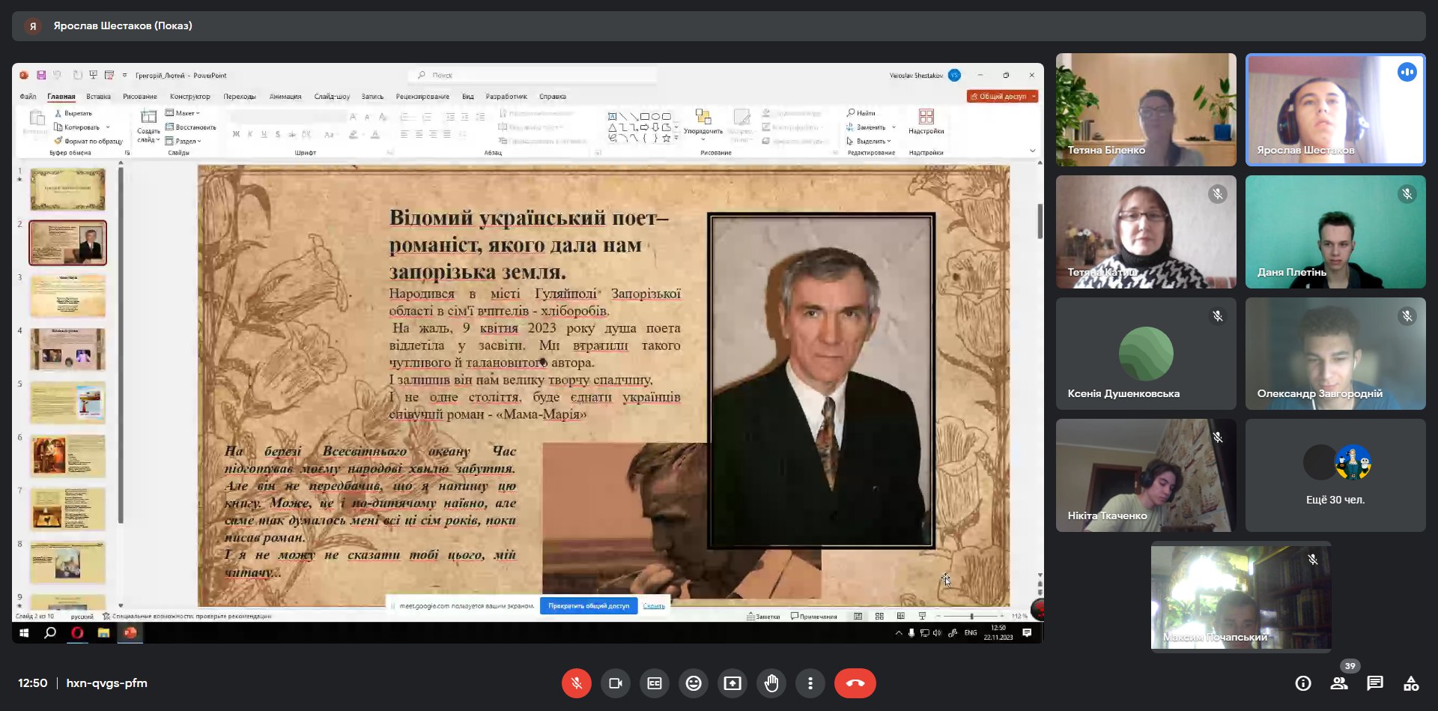Open the Анимация ribbon tab
Image resolution: width=1438 pixels, height=711 pixels.
click(285, 97)
